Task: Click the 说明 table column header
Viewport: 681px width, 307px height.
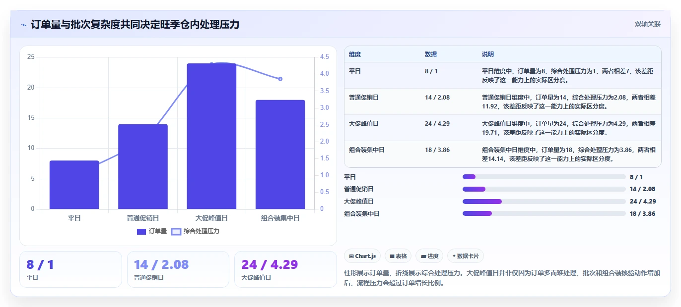Action: [488, 54]
